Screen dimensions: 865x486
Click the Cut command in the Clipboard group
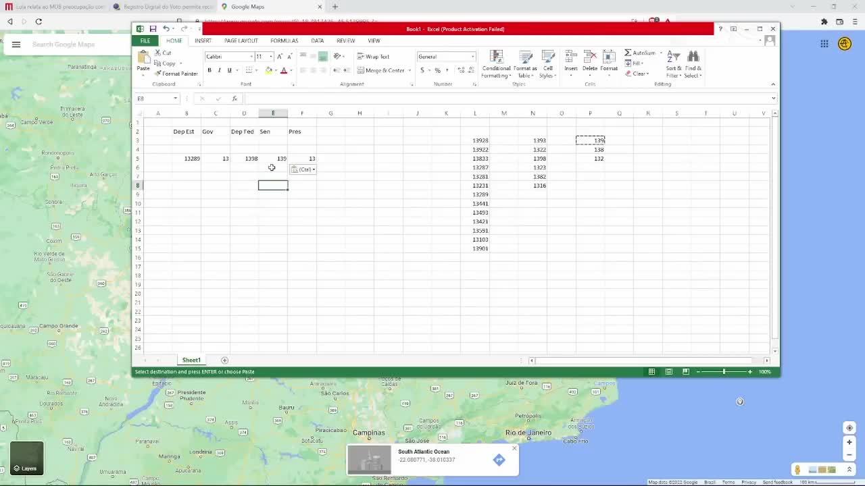(163, 53)
